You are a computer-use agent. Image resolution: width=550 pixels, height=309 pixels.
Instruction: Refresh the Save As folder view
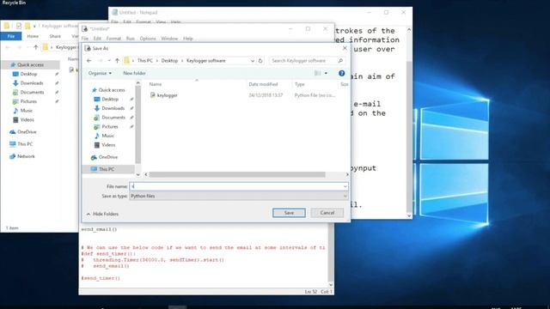(x=260, y=61)
